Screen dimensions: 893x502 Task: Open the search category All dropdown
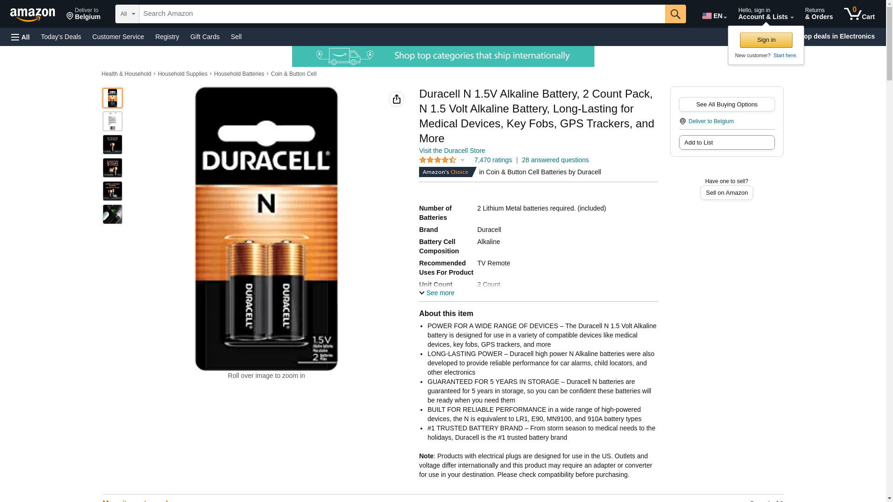127,14
